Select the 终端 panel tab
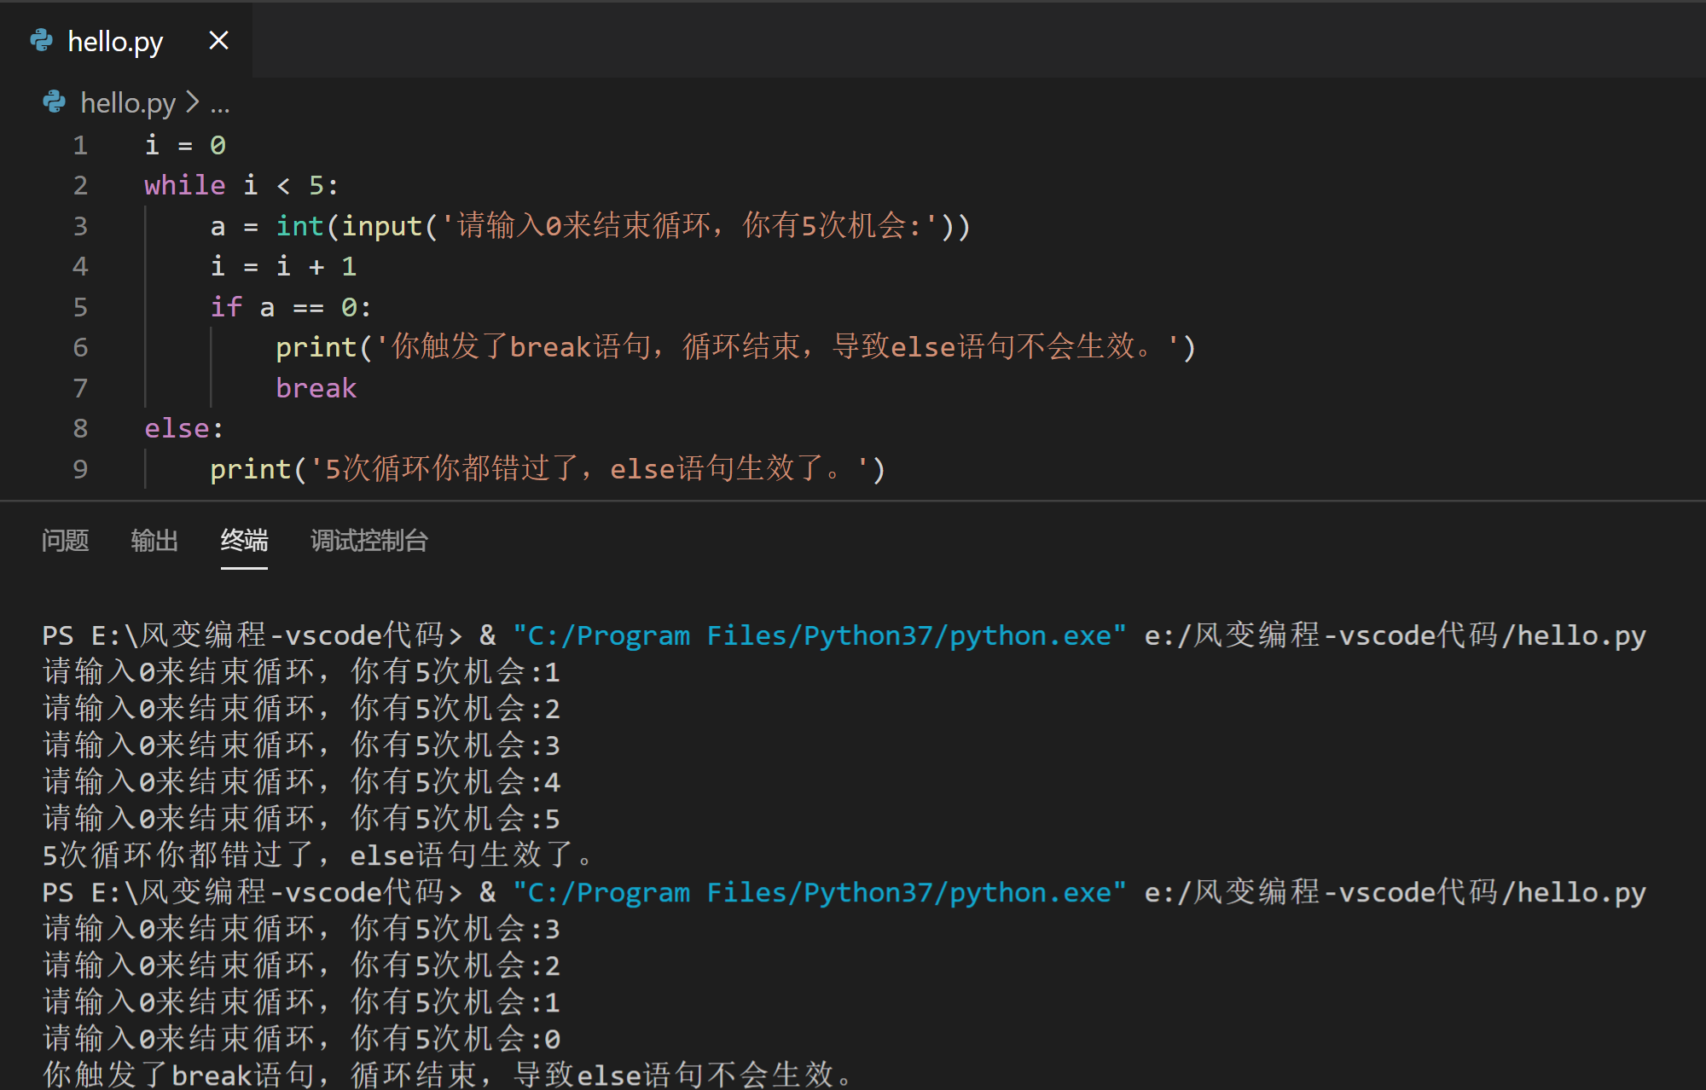The width and height of the screenshot is (1706, 1090). (244, 540)
